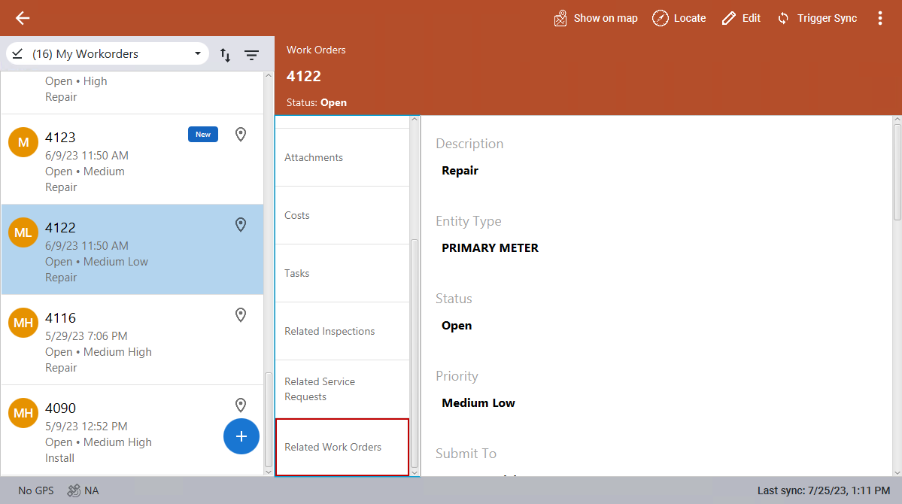Image resolution: width=902 pixels, height=504 pixels.
Task: Open the Attachments tab
Action: pyautogui.click(x=342, y=157)
